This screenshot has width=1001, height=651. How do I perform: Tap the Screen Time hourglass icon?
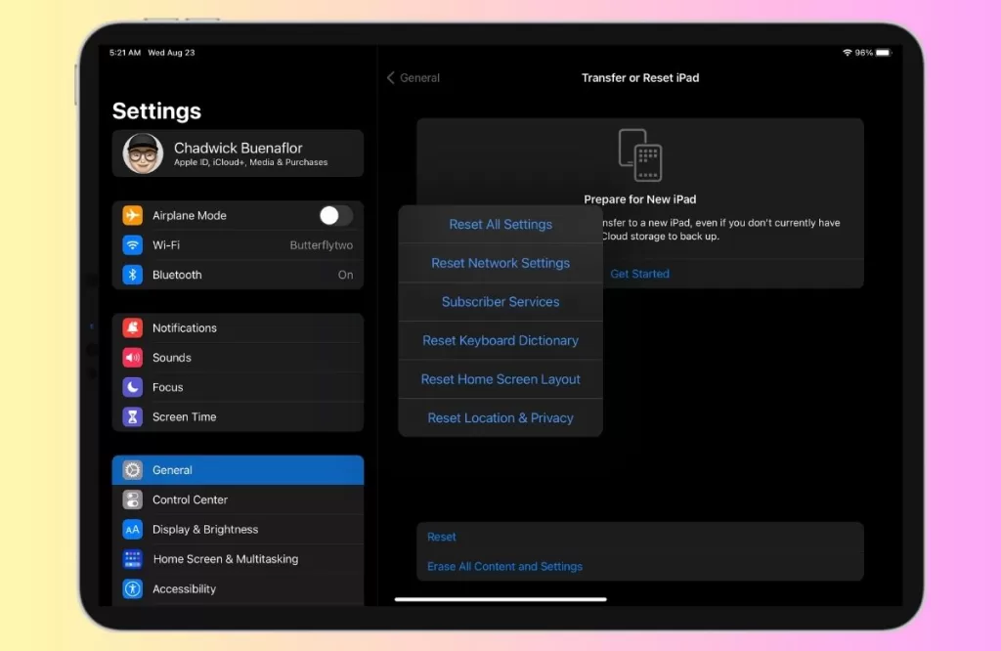[132, 416]
